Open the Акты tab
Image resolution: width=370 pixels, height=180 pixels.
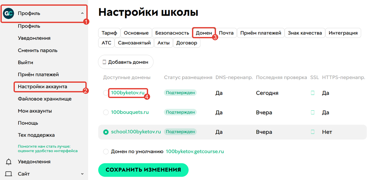[x=163, y=43]
